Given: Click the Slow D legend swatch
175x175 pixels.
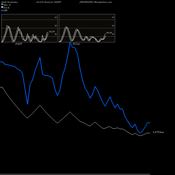Looking at the screenshot, I should [x=2, y=4].
